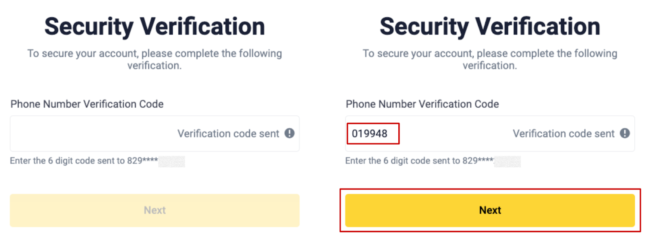The height and width of the screenshot is (241, 651).
Task: Focus the empty left verification code field
Action: [x=90, y=134]
